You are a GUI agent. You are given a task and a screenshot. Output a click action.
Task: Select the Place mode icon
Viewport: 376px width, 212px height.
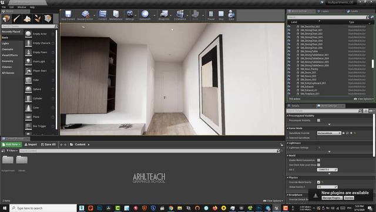coord(6,18)
